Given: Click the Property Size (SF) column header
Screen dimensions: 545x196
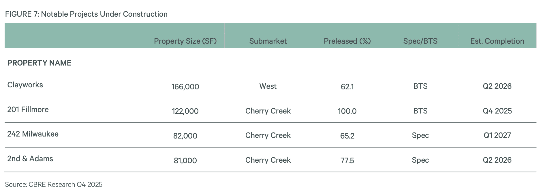Looking at the screenshot, I should (x=185, y=41).
